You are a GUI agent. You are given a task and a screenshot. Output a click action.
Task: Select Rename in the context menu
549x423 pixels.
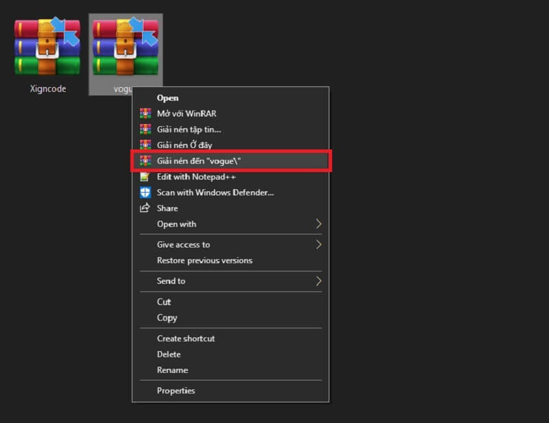172,370
